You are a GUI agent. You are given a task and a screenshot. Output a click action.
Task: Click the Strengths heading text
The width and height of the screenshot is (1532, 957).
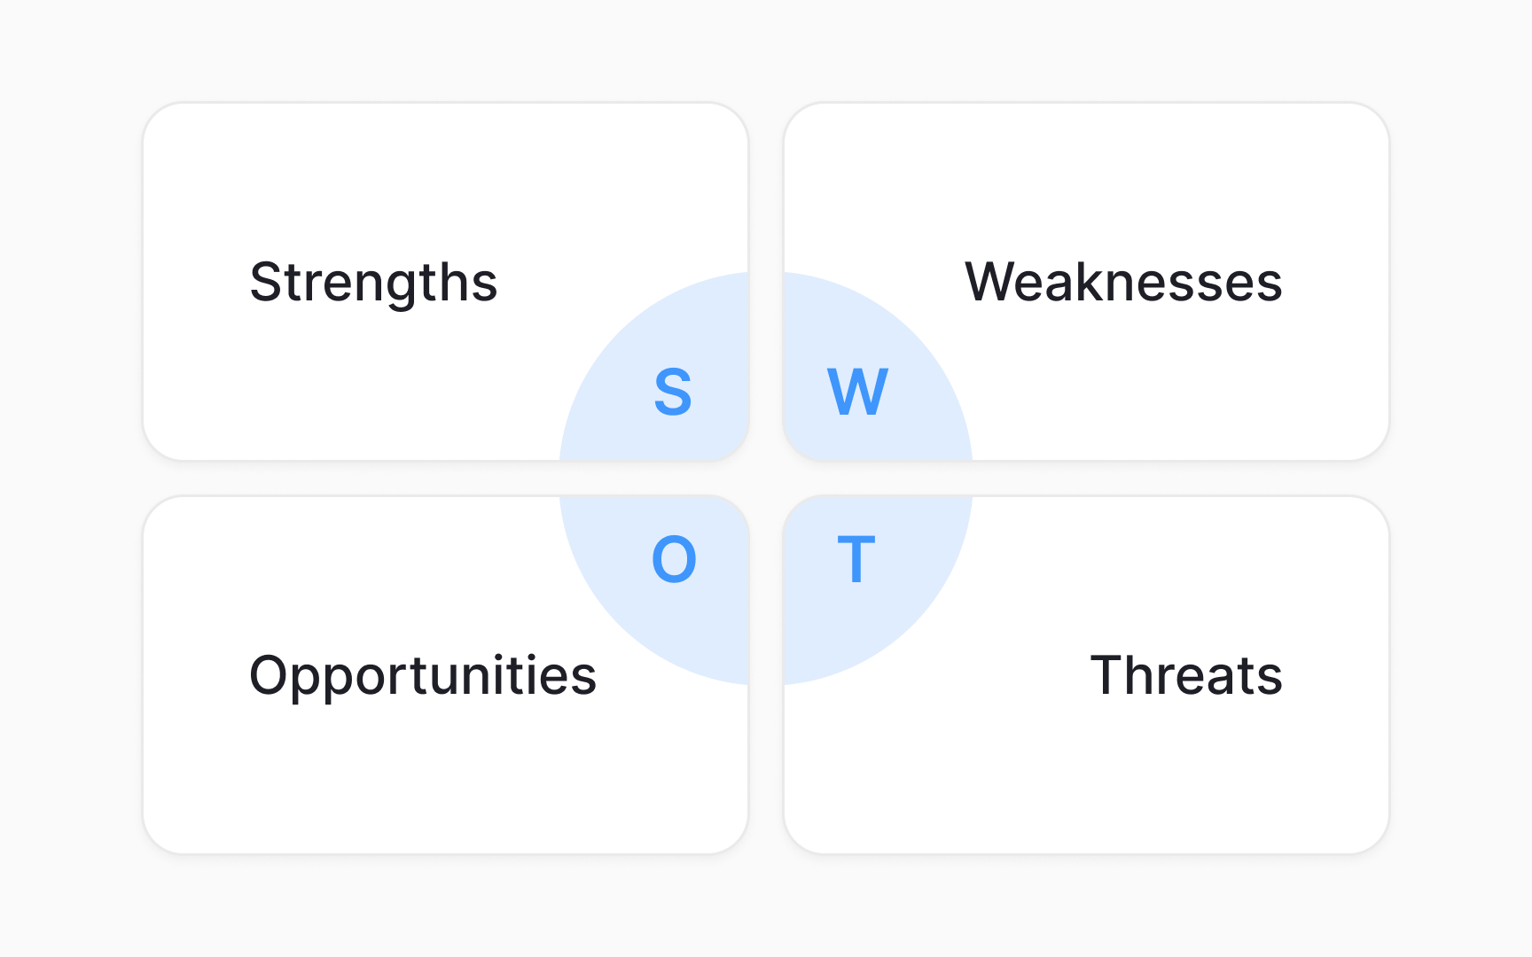point(373,283)
